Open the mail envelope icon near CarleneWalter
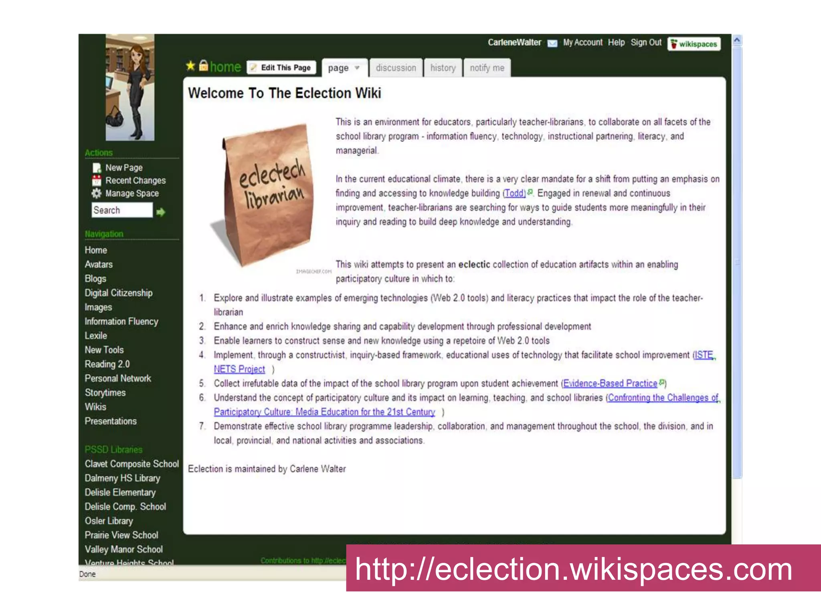The image size is (821, 615). (x=552, y=43)
